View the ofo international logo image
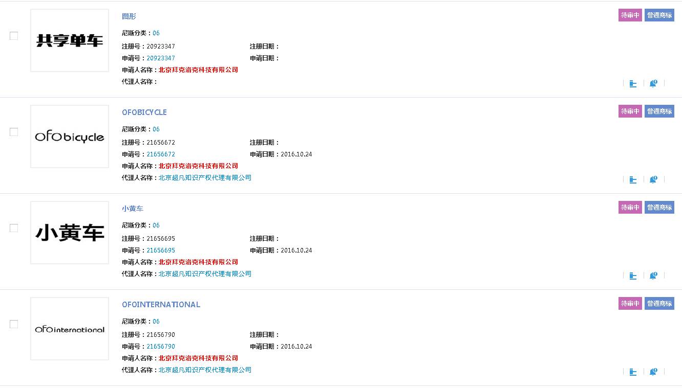682x388 pixels. 70,329
